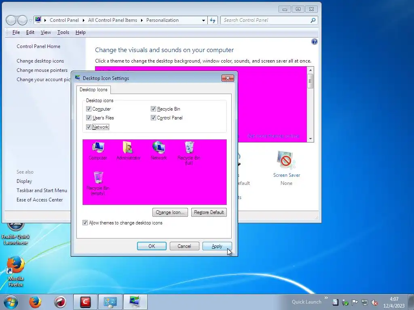Open the Screen Saver settings icon
This screenshot has height=310, width=414.
[287, 160]
